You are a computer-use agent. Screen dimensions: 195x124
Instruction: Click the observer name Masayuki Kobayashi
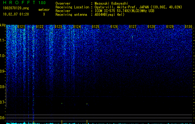[111, 3]
